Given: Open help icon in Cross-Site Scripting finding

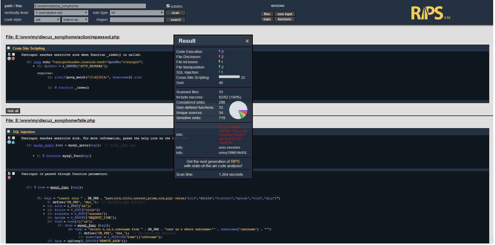Looking at the screenshot, I should pos(9,58).
